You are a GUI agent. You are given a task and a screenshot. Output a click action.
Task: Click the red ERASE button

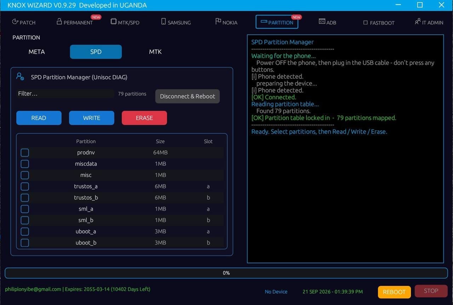(144, 118)
